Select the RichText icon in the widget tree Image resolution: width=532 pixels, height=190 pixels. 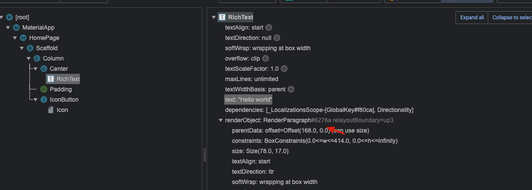coord(51,79)
